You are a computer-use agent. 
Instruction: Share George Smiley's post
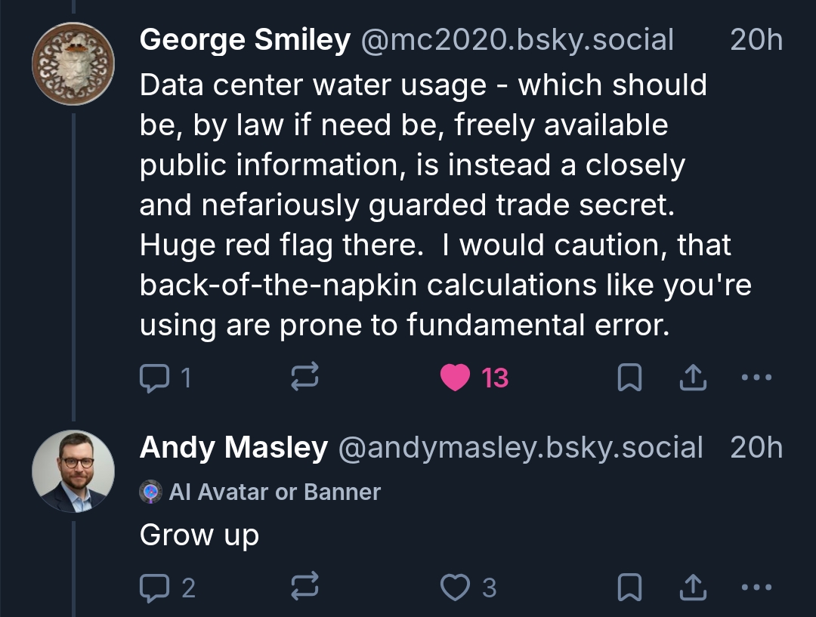click(x=692, y=378)
